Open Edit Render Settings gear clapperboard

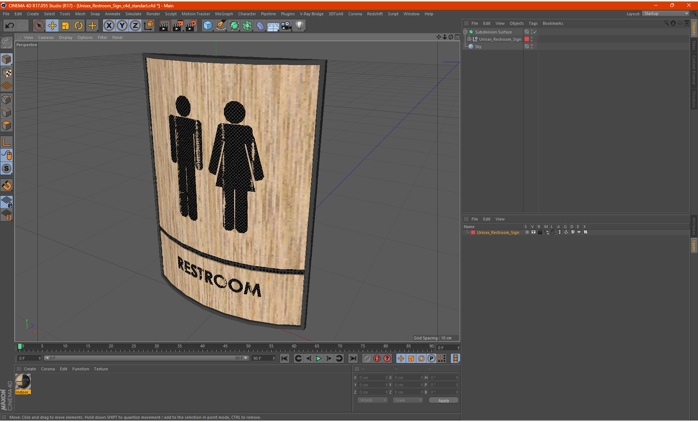191,25
